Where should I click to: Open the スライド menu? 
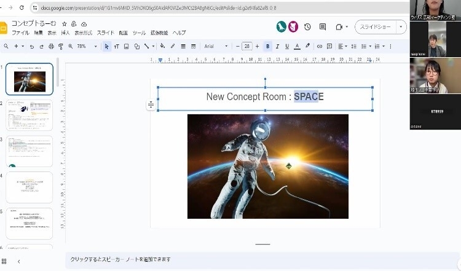[105, 33]
